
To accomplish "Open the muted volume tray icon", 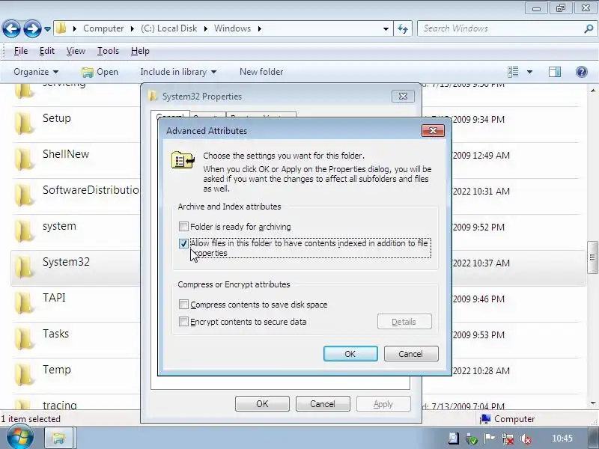I will click(x=526, y=439).
